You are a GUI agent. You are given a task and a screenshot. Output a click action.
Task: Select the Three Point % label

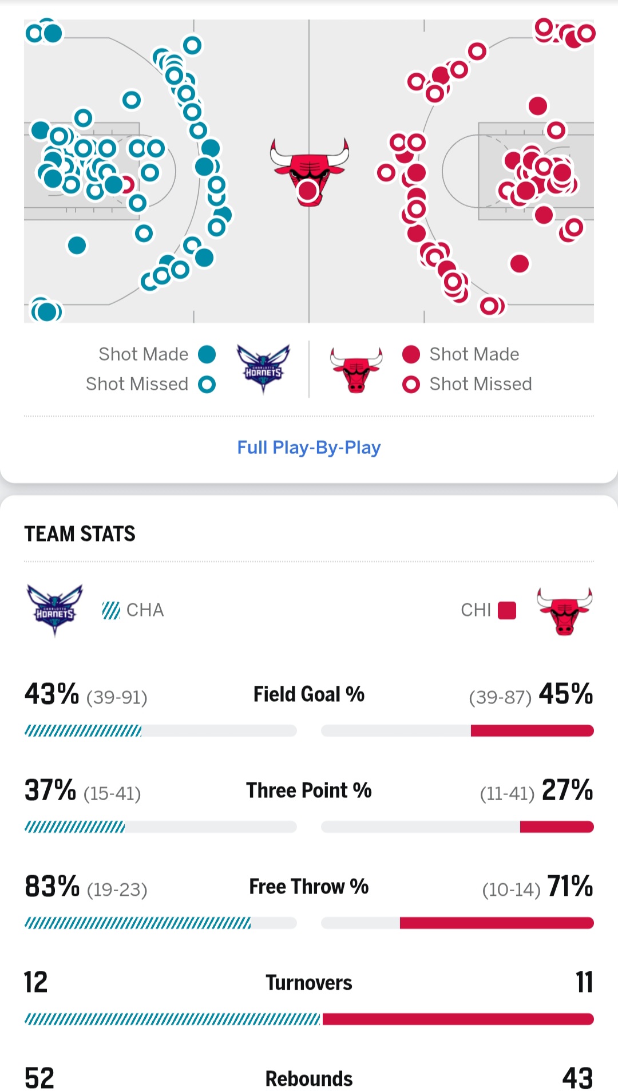coord(309,790)
